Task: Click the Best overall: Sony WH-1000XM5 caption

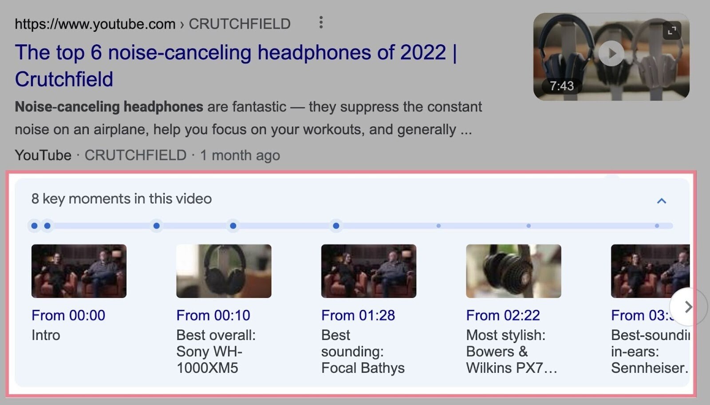Action: (216, 351)
